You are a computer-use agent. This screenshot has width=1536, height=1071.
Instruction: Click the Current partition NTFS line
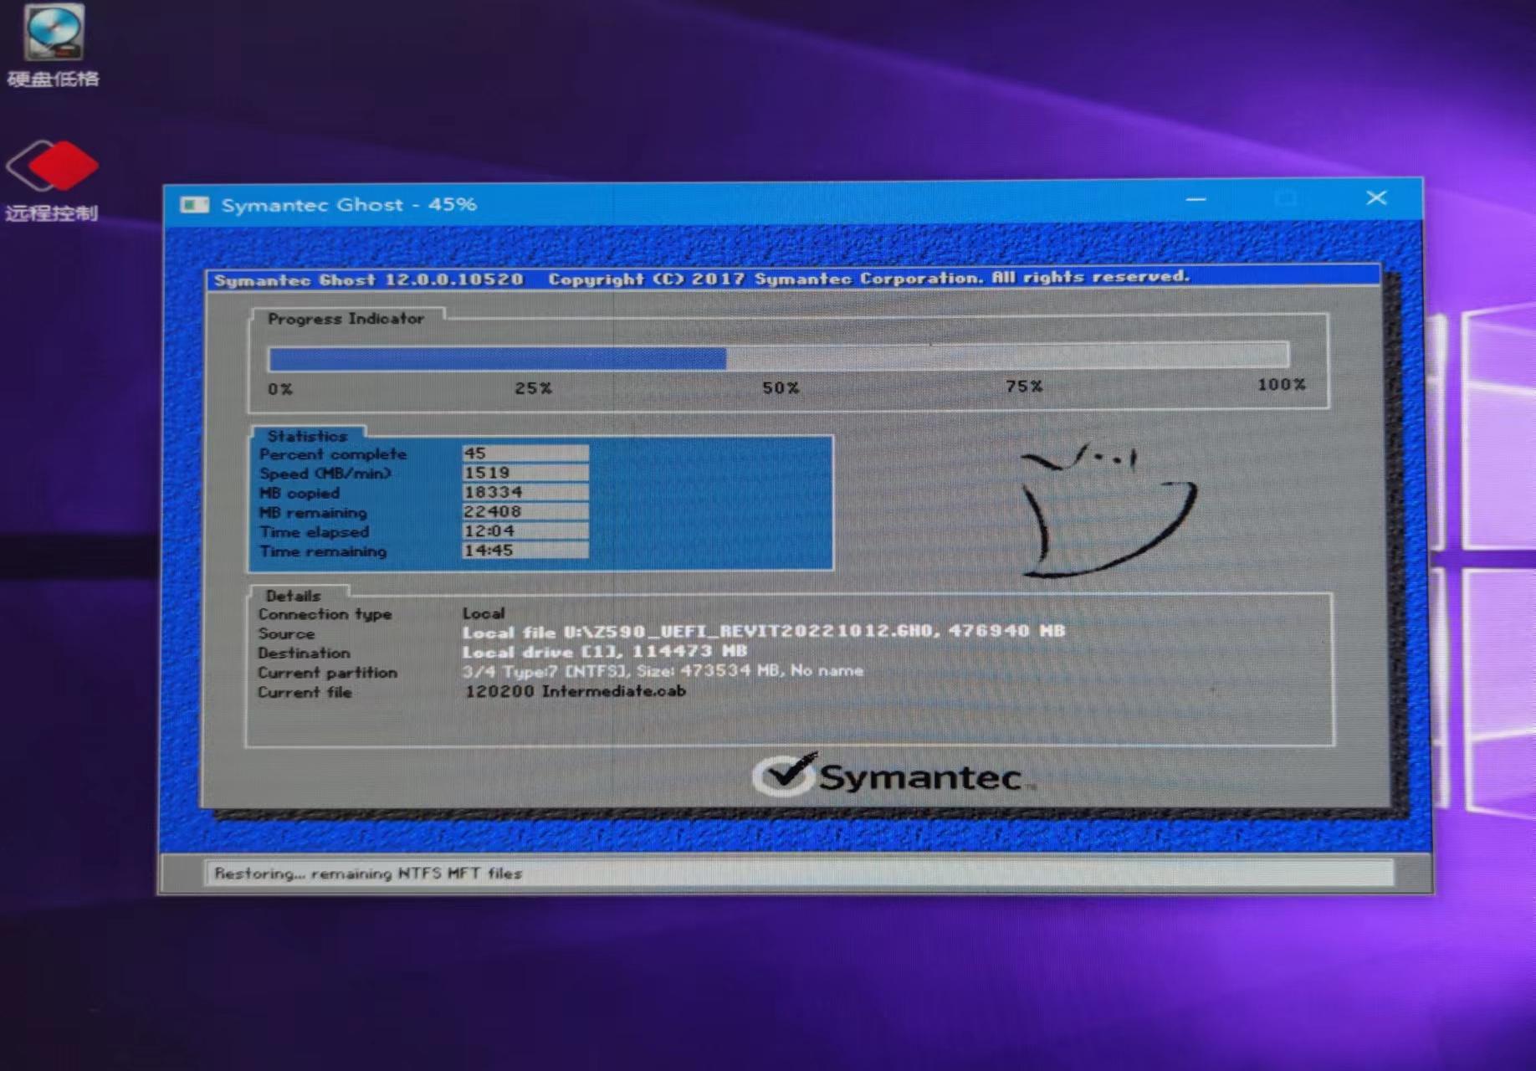click(x=662, y=670)
